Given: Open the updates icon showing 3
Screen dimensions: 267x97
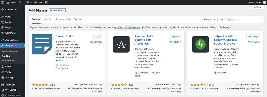Looking at the screenshot, I should [x=21, y=2].
